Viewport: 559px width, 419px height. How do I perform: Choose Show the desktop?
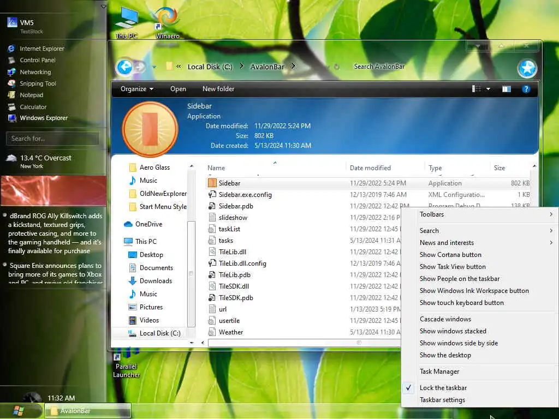[445, 355]
